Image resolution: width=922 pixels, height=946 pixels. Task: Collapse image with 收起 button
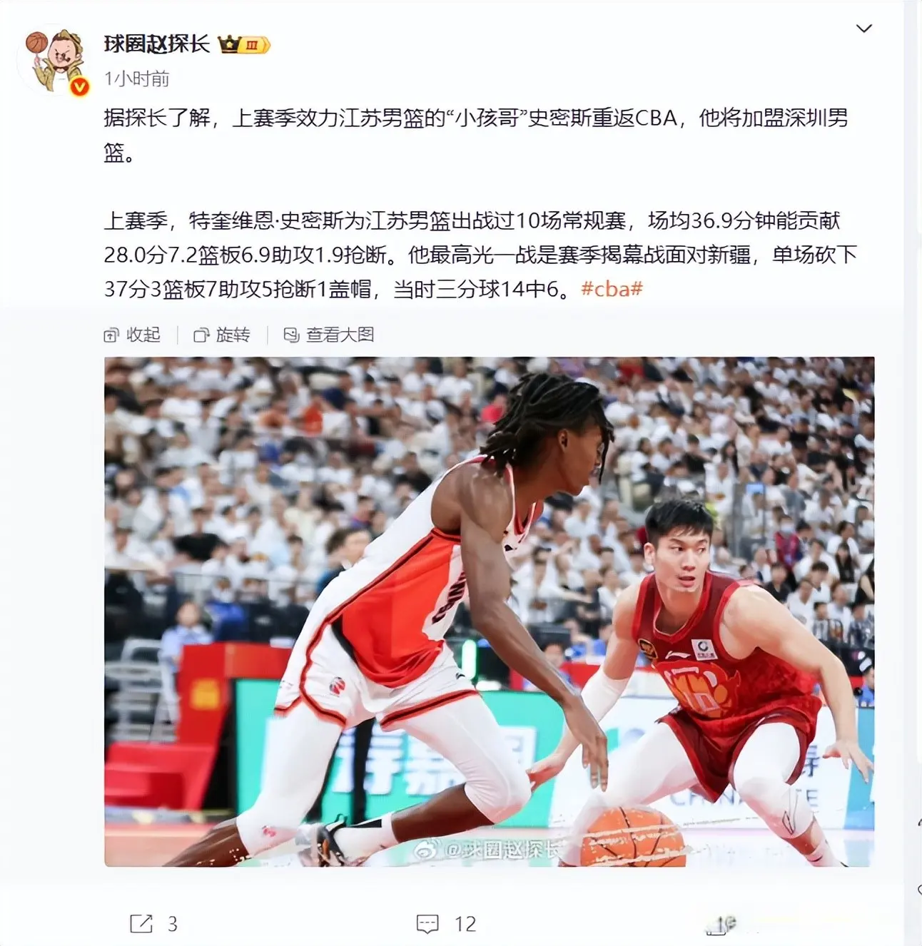(132, 335)
